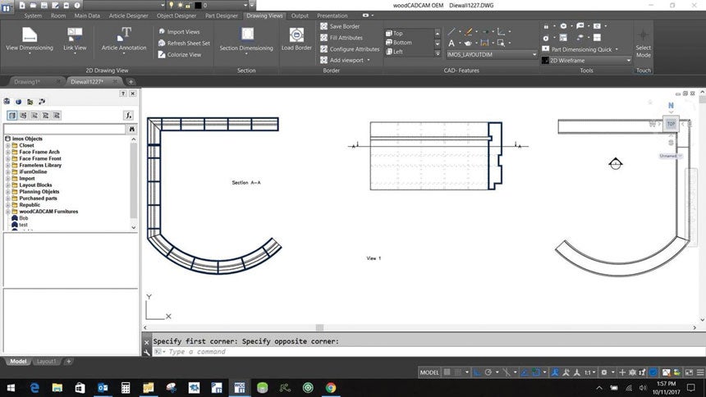
Task: Switch to the Part Designer ribbon tab
Action: click(x=222, y=16)
